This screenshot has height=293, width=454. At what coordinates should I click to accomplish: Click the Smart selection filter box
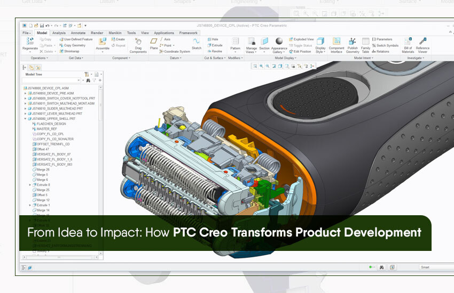[x=436, y=267]
